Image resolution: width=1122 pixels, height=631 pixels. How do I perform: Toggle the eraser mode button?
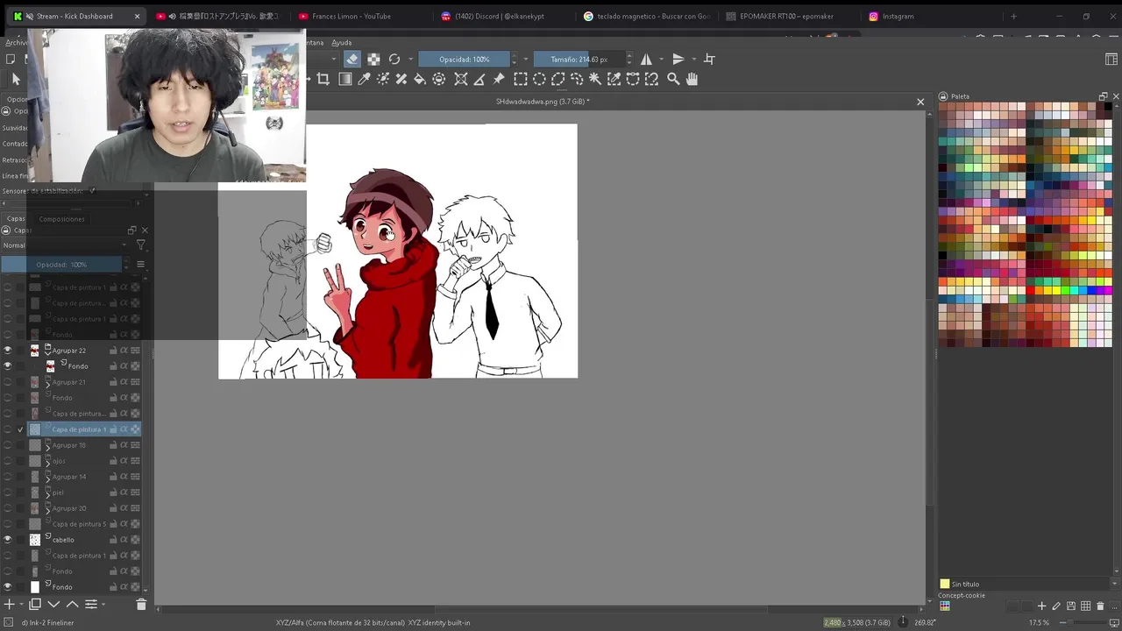tap(352, 59)
